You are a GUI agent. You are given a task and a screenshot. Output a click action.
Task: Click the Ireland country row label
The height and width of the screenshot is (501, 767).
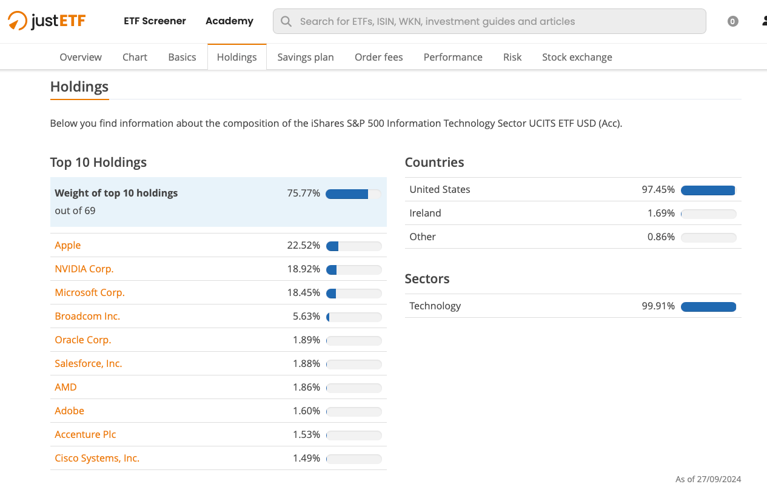click(x=425, y=213)
